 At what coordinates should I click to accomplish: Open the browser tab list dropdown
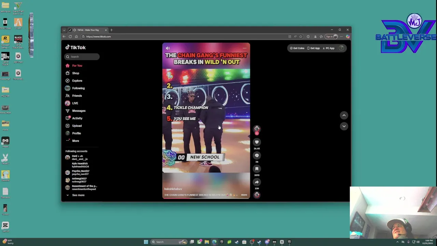(64, 30)
